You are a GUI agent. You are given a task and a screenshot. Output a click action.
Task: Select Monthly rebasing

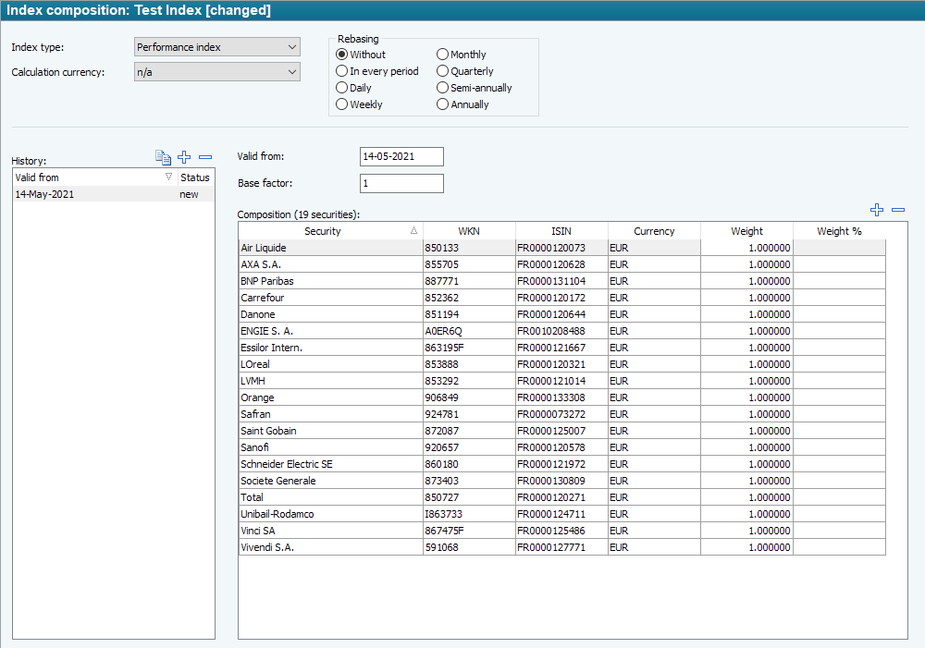(443, 55)
